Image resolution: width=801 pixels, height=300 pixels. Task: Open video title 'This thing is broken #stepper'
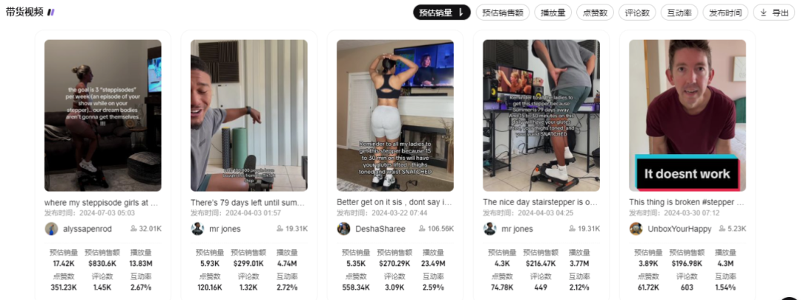(x=687, y=202)
